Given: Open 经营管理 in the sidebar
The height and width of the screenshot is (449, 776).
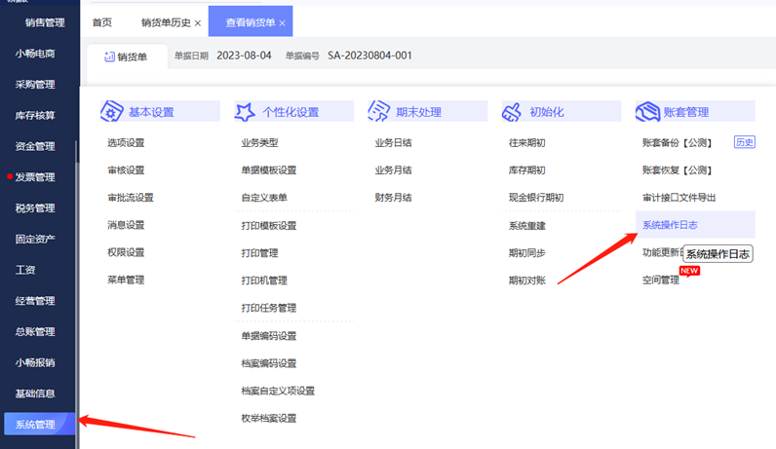Looking at the screenshot, I should 35,301.
